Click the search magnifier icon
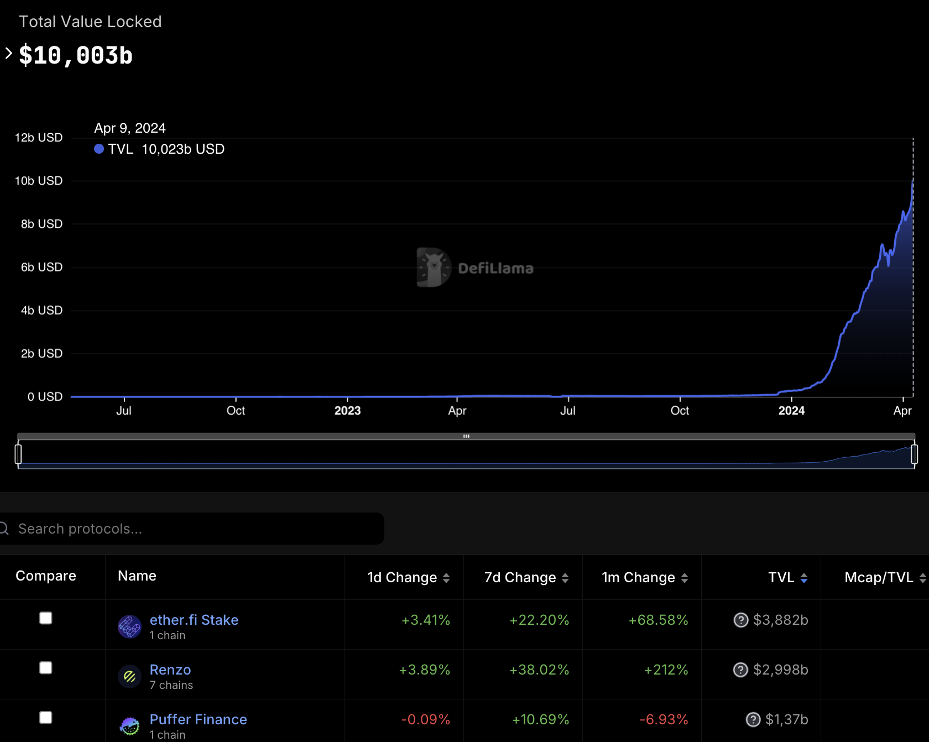The height and width of the screenshot is (742, 929). [x=4, y=529]
